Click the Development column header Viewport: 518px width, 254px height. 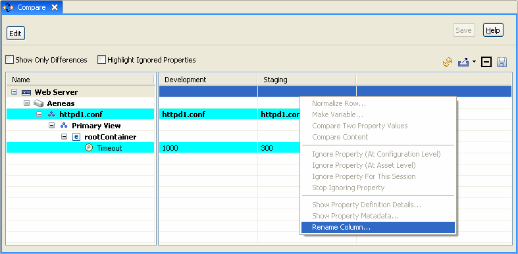(x=208, y=80)
